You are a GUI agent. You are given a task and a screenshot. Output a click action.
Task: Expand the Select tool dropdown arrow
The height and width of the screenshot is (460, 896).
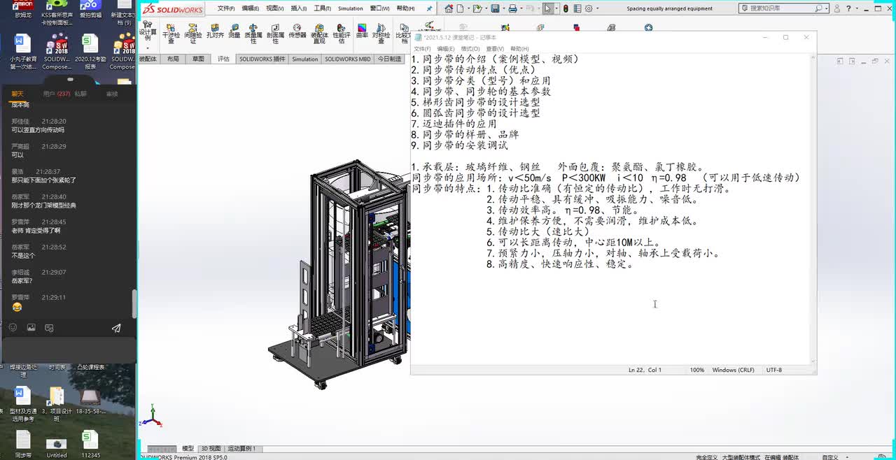[x=556, y=8]
